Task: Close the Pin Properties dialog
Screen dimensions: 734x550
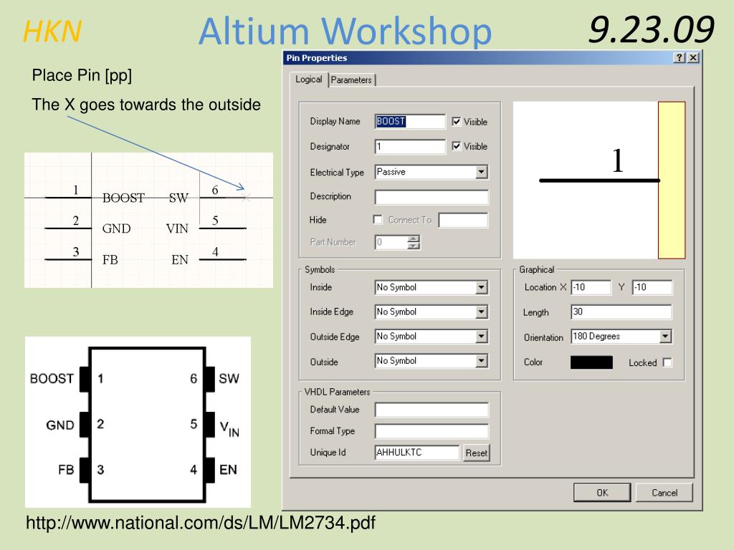Action: tap(693, 57)
